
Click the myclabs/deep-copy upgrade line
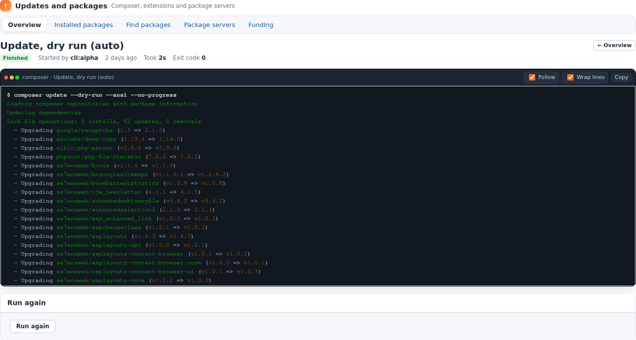[x=97, y=139]
